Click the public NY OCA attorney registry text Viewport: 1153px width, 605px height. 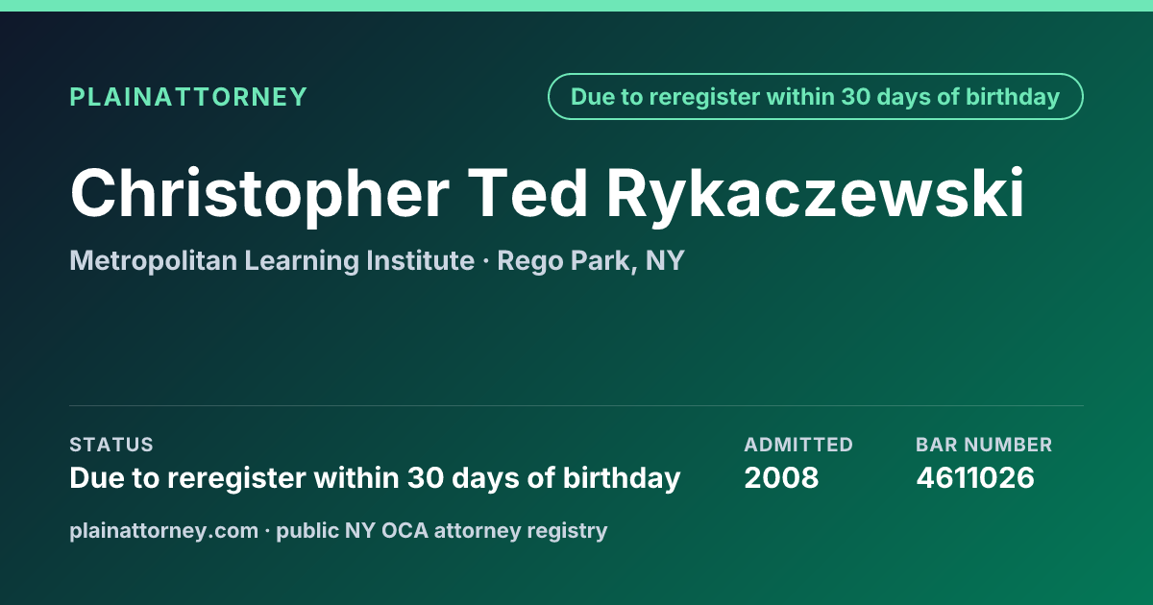pyautogui.click(x=442, y=530)
